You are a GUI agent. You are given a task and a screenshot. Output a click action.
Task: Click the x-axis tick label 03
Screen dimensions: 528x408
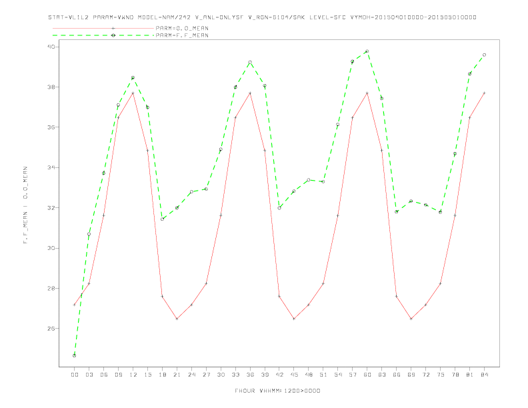point(89,375)
